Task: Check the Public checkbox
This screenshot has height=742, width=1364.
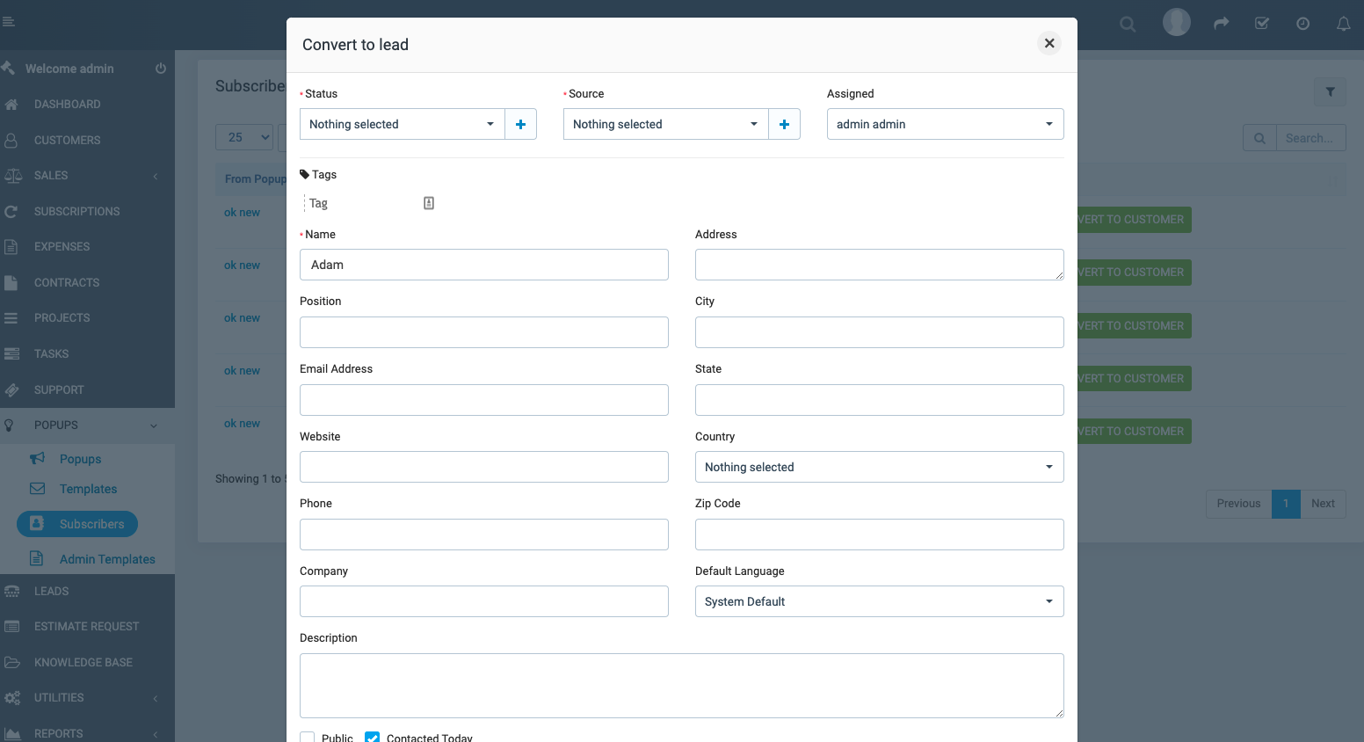Action: click(308, 738)
